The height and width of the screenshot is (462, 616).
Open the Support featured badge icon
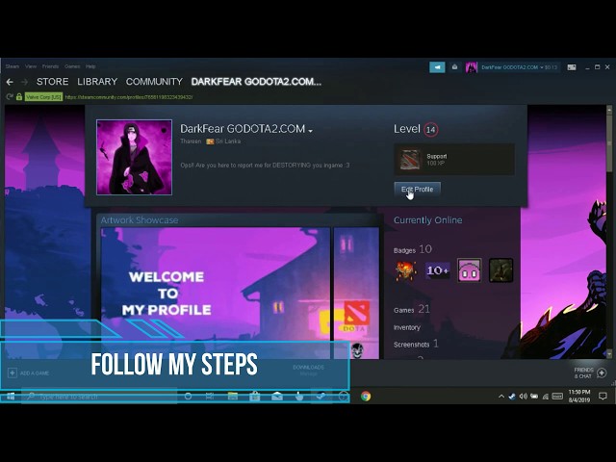[409, 159]
